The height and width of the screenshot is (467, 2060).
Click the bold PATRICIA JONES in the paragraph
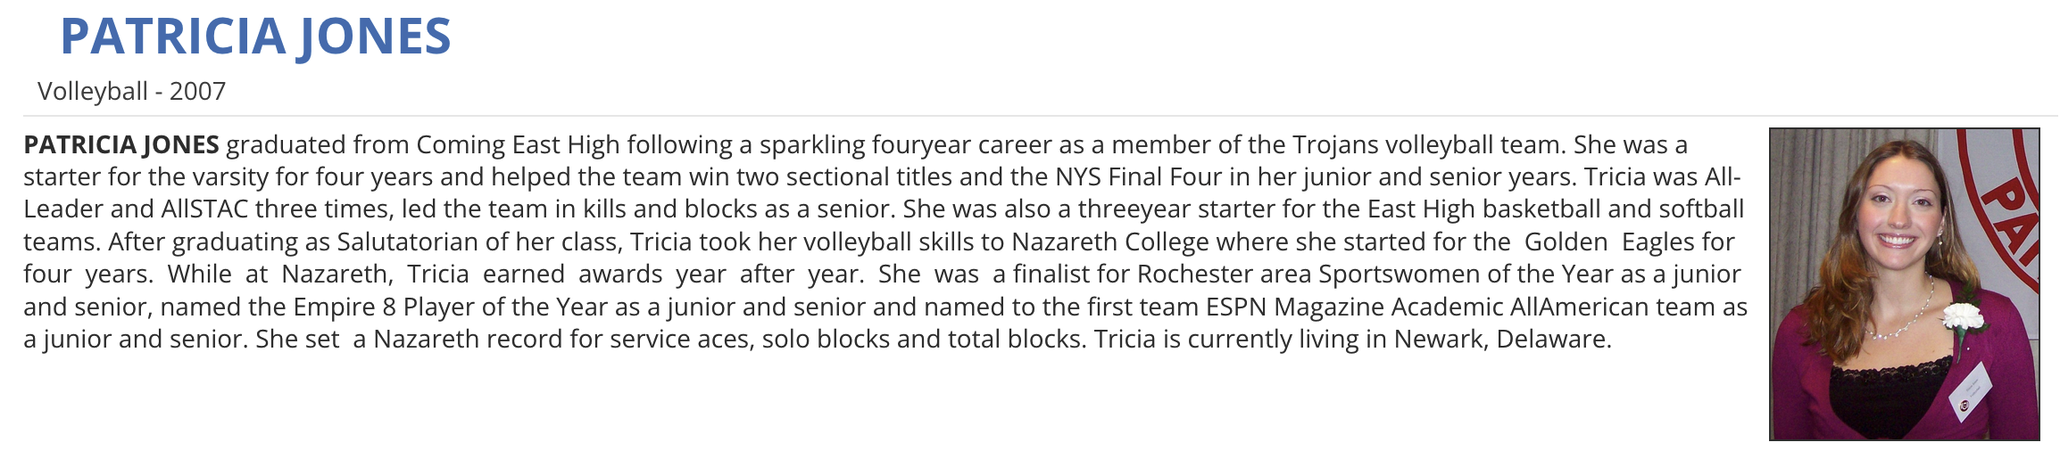121,144
